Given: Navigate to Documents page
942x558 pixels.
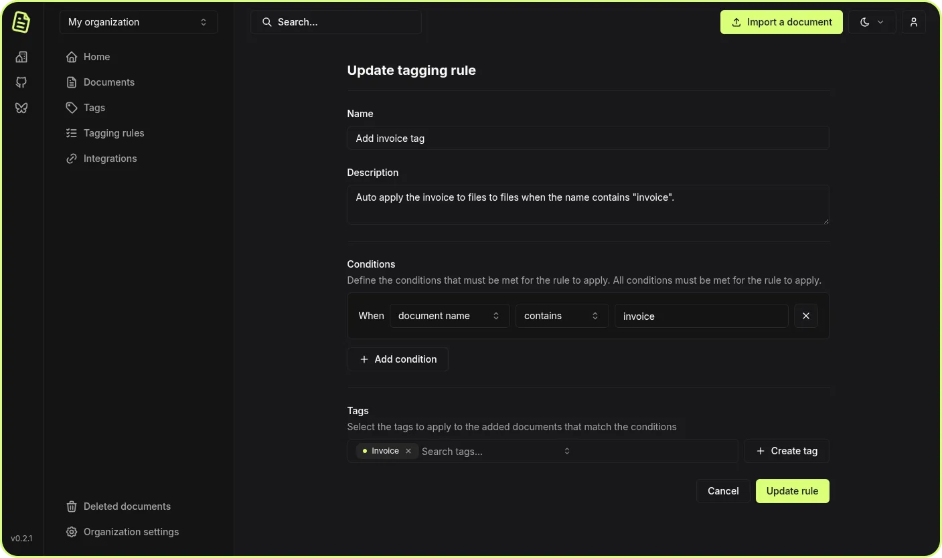Looking at the screenshot, I should point(108,82).
